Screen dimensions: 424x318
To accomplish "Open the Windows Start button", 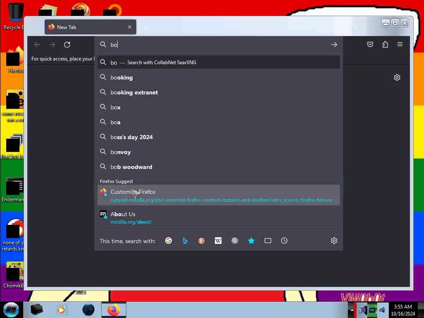I will point(11,310).
